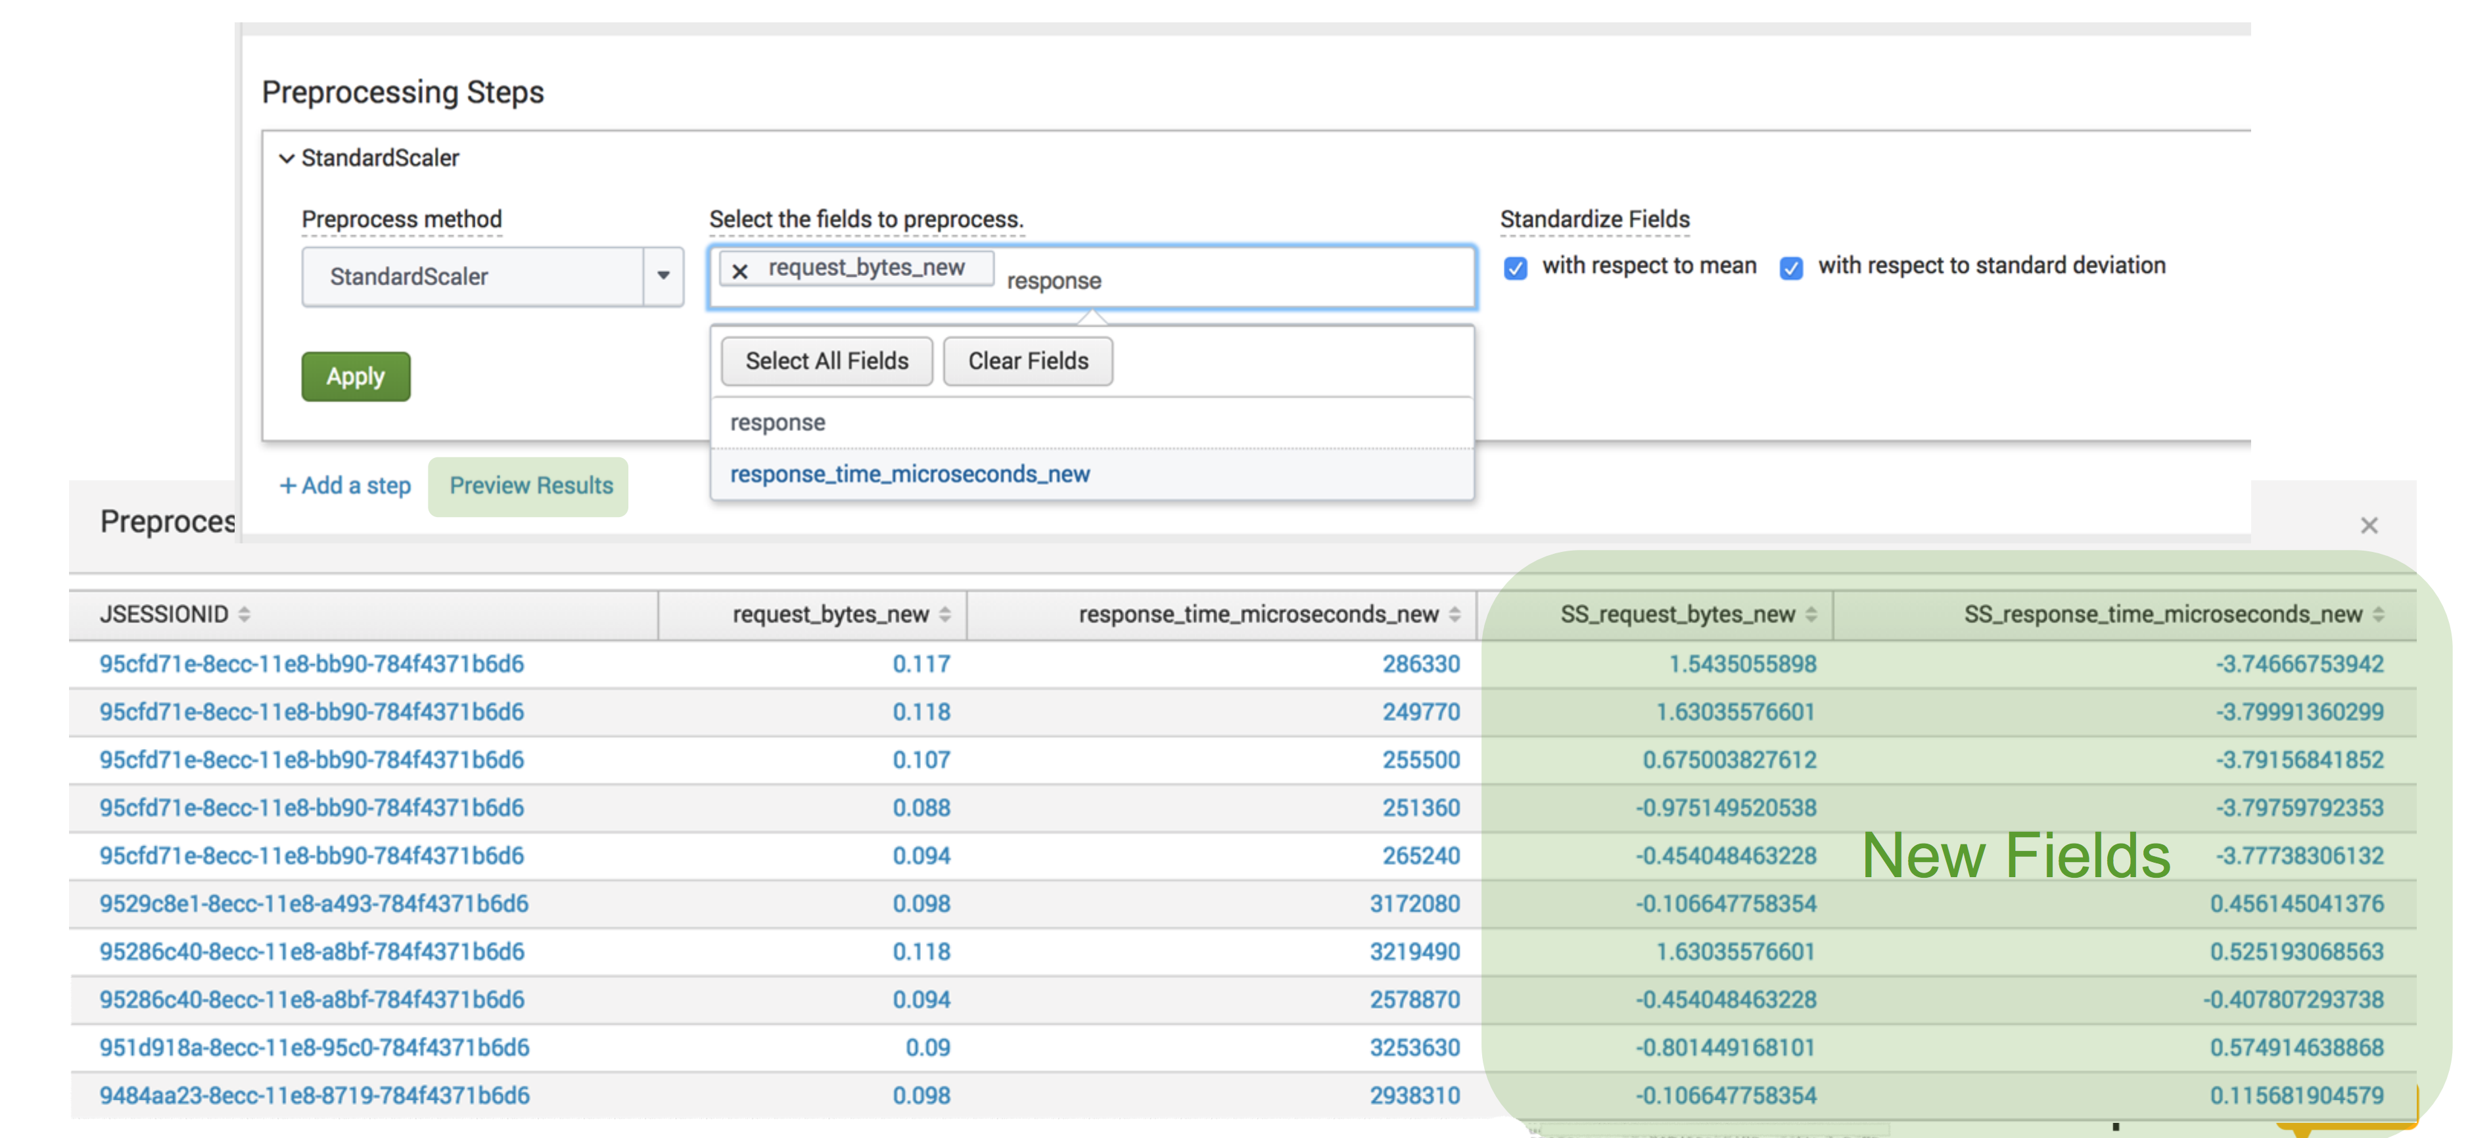The width and height of the screenshot is (2470, 1138).
Task: Click value 0.115681904579
Action: [x=2296, y=1095]
